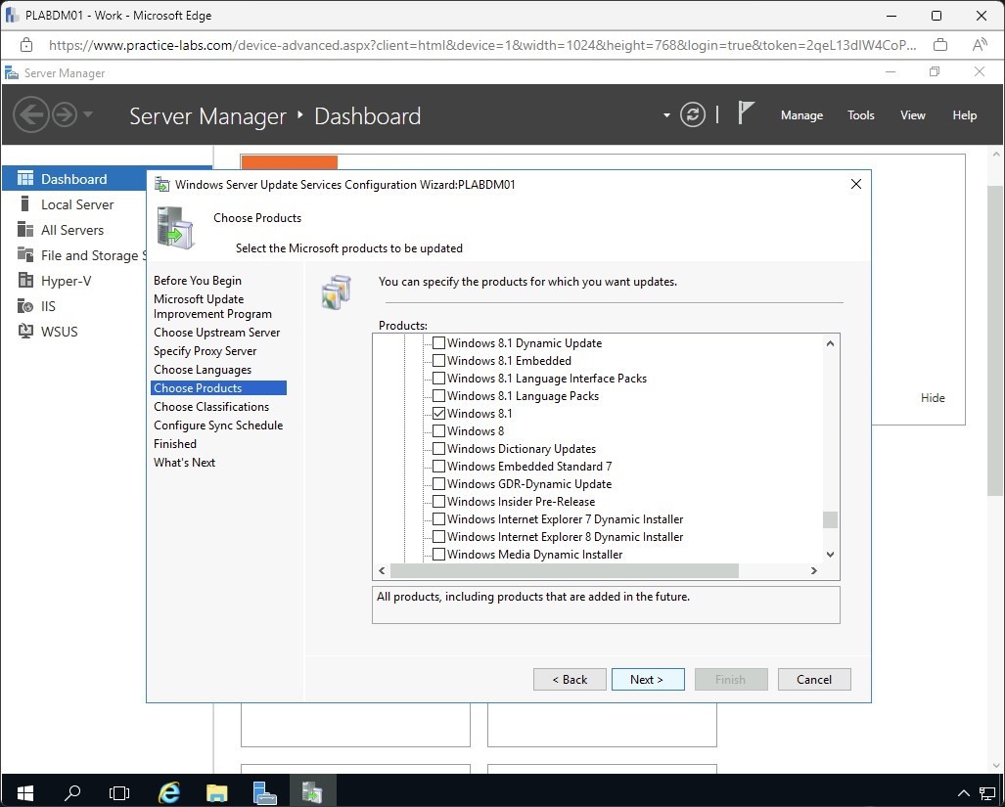Viewport: 1005px width, 807px height.
Task: Open dropdown arrow beside refresh button
Action: pos(666,115)
